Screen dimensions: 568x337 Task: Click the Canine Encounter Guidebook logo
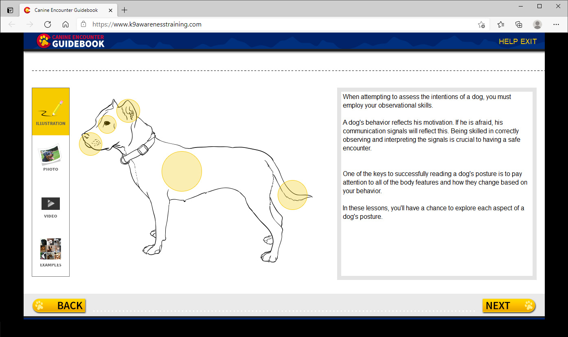[71, 41]
